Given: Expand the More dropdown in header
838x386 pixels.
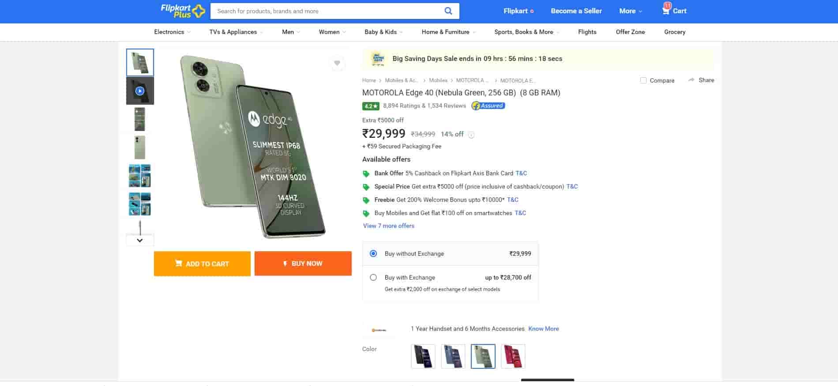Looking at the screenshot, I should click(x=631, y=11).
